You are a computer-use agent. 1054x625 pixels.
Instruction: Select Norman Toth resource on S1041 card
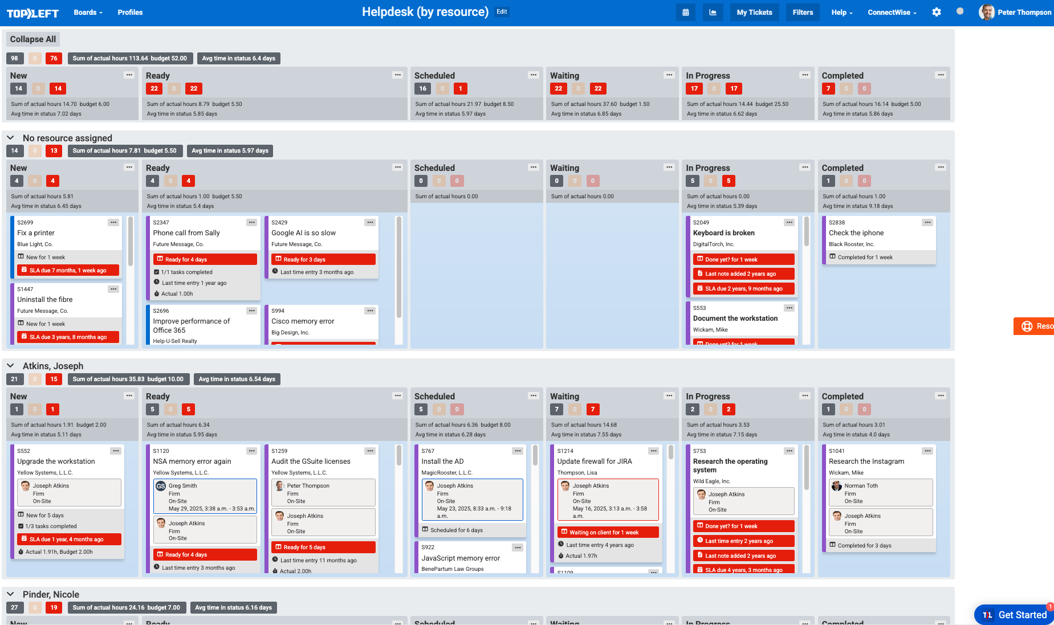pos(881,493)
